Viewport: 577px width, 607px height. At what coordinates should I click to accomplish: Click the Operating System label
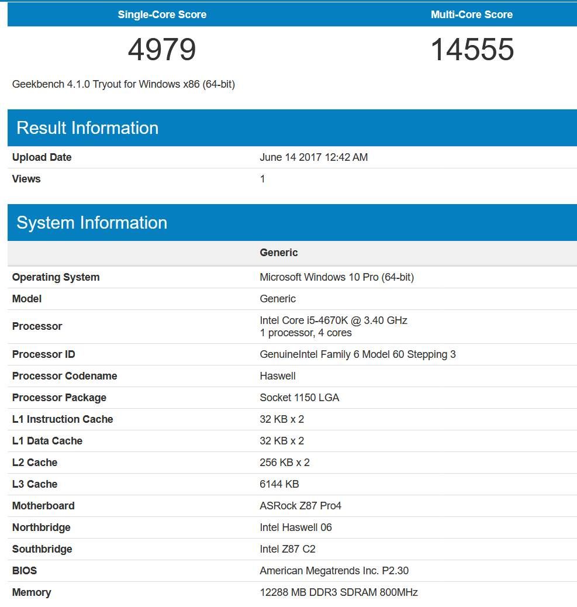[56, 277]
